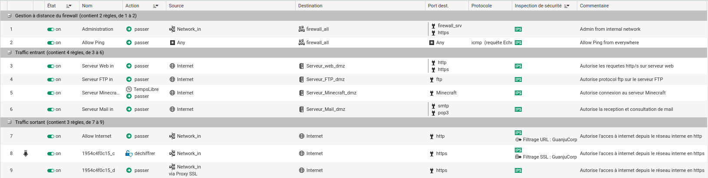Click the TempsLibre clock icon on rule 5
The width and height of the screenshot is (708, 178).
click(x=129, y=89)
